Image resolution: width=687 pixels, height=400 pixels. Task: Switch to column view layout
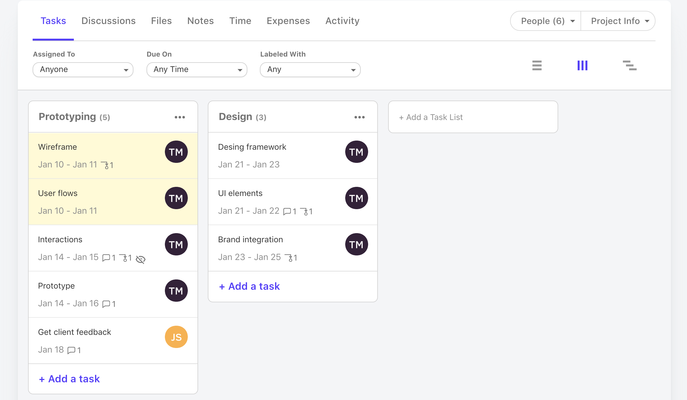pos(582,66)
